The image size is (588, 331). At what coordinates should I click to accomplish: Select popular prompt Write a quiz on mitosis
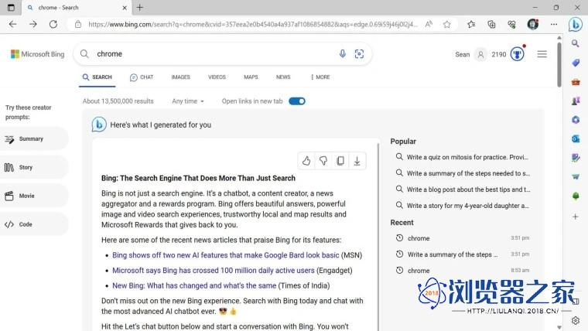463,157
